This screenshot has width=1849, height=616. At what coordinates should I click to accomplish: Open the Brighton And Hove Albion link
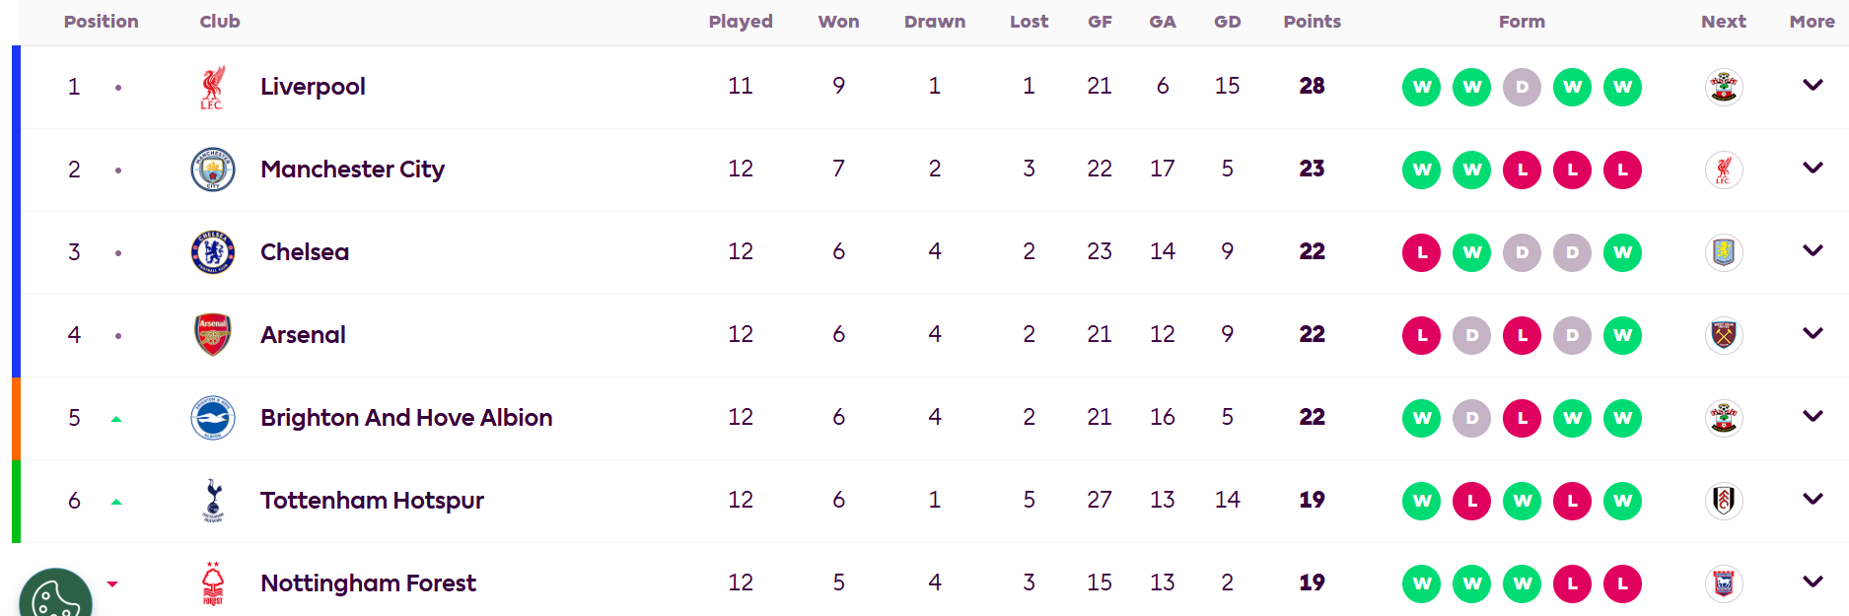point(406,418)
